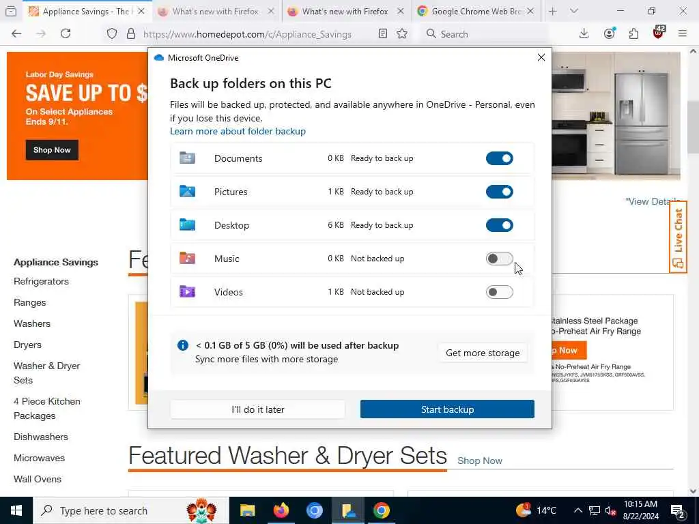Click the Documents folder icon
The width and height of the screenshot is (699, 524).
[x=187, y=158]
